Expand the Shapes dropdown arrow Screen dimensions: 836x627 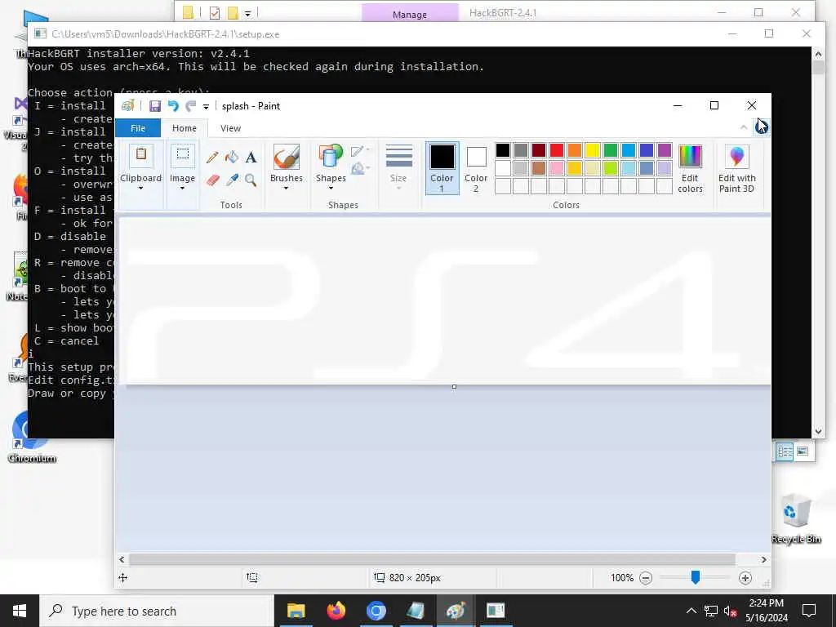pyautogui.click(x=331, y=189)
